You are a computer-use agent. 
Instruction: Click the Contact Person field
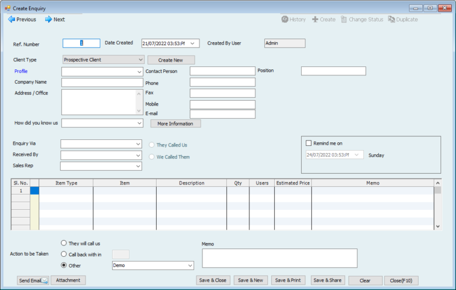(223, 71)
